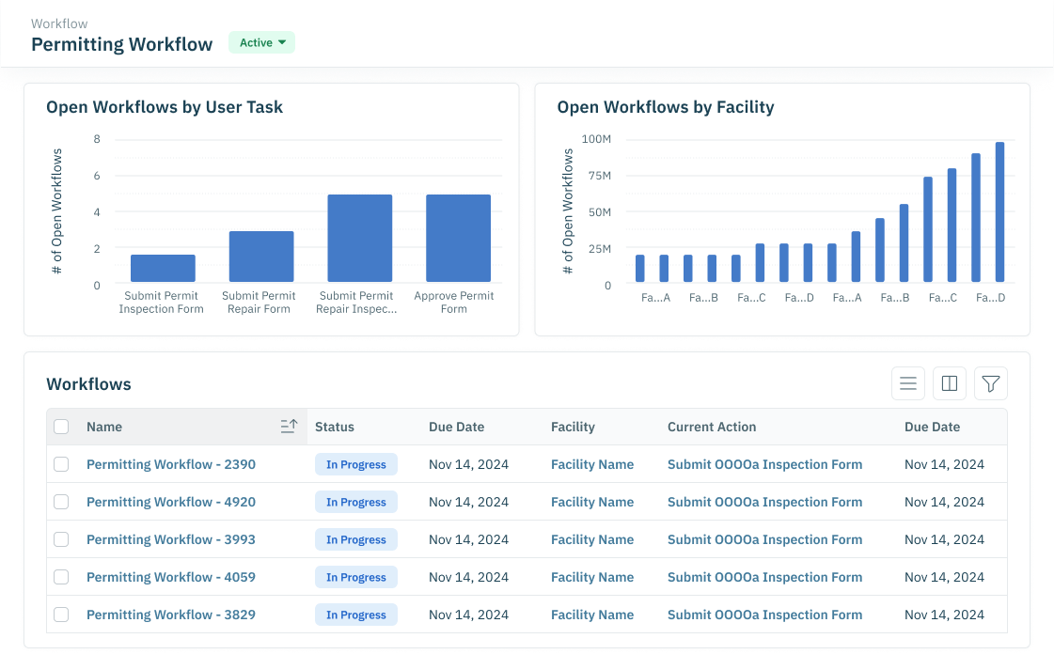The width and height of the screenshot is (1054, 654).
Task: Click the Submit Permit Inspection Form bar
Action: (163, 268)
